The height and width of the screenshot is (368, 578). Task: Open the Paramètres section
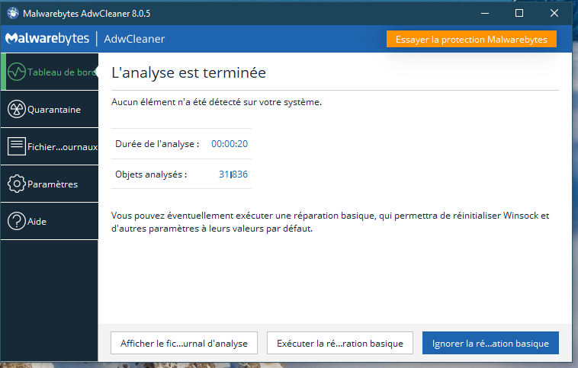click(50, 184)
